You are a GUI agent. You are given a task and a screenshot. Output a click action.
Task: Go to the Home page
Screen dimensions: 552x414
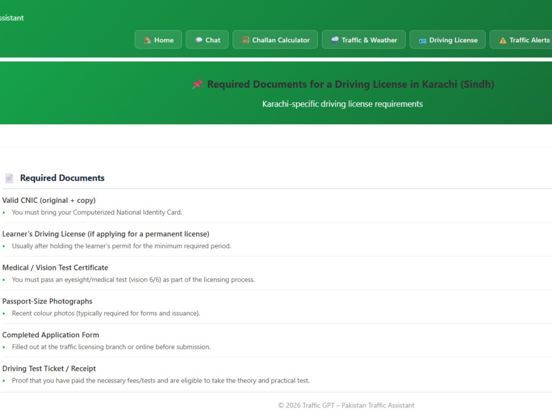pyautogui.click(x=158, y=40)
